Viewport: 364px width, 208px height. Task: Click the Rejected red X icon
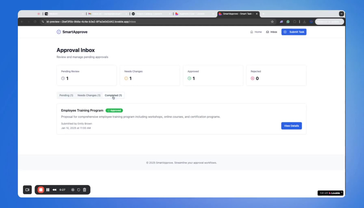(x=253, y=78)
